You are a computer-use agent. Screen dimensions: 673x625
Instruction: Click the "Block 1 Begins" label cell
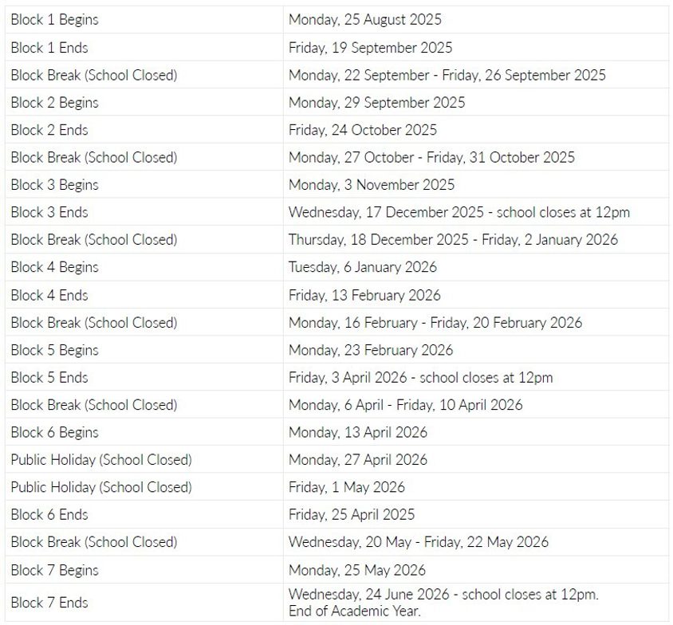click(x=54, y=19)
